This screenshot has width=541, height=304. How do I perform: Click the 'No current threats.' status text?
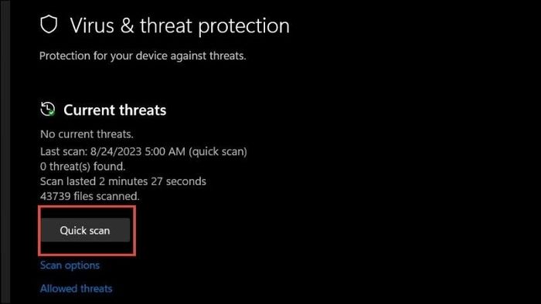(87, 134)
